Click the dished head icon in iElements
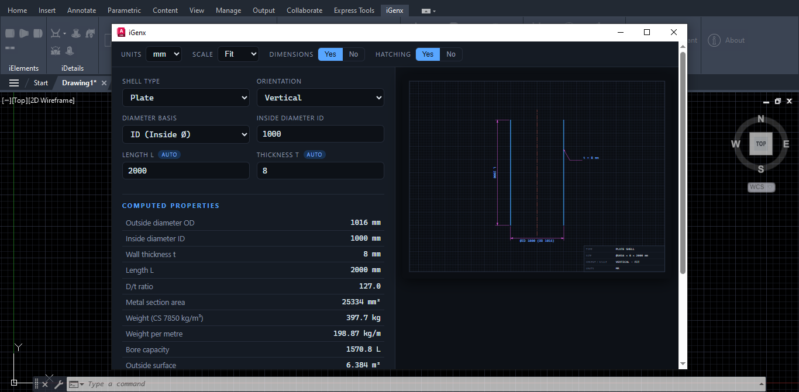The image size is (799, 392). [x=38, y=33]
